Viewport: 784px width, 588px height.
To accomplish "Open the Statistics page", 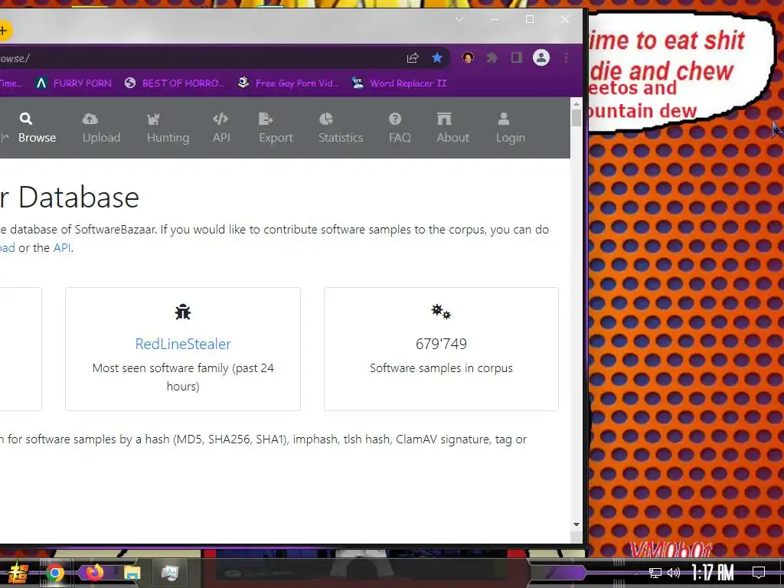I will click(341, 128).
